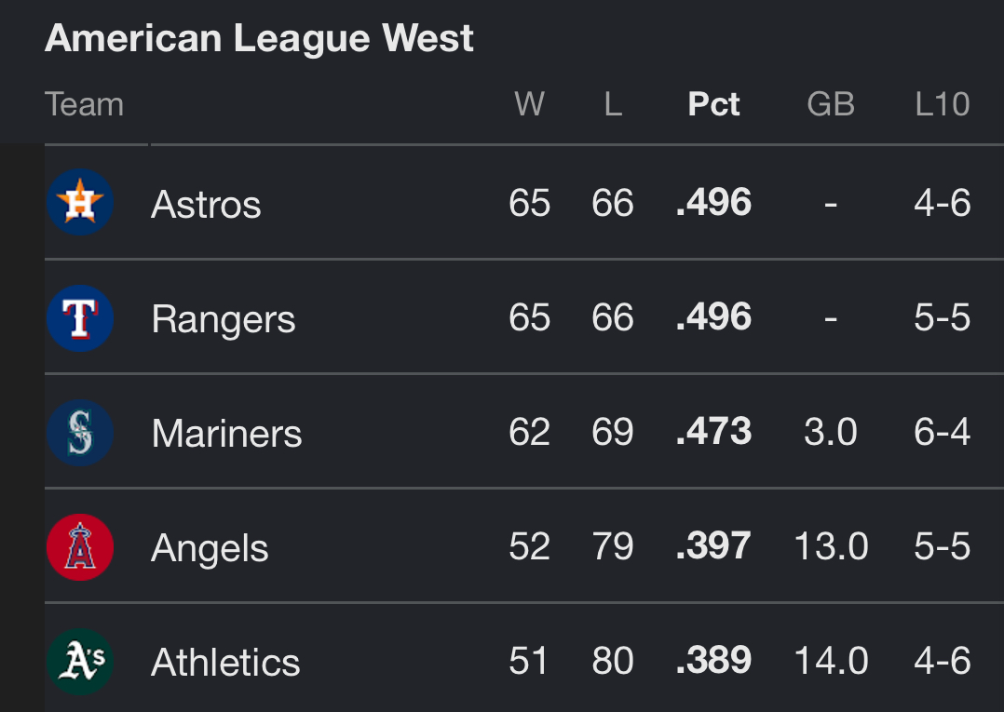The image size is (1004, 712).
Task: Click the Angels team logo
Action: [80, 547]
